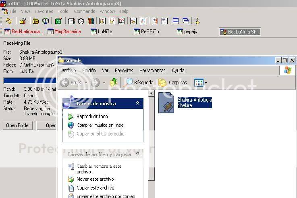Open mIRC File menu
The height and width of the screenshot is (198, 297).
[x=13, y=11]
